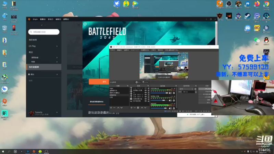
Task: Open Steam desktop shortcut
Action: tap(247, 16)
